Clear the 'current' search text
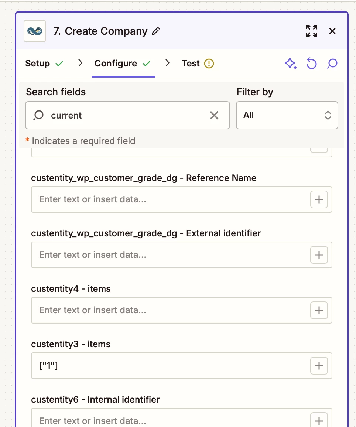Viewport: 356px width, 427px height. coord(214,115)
